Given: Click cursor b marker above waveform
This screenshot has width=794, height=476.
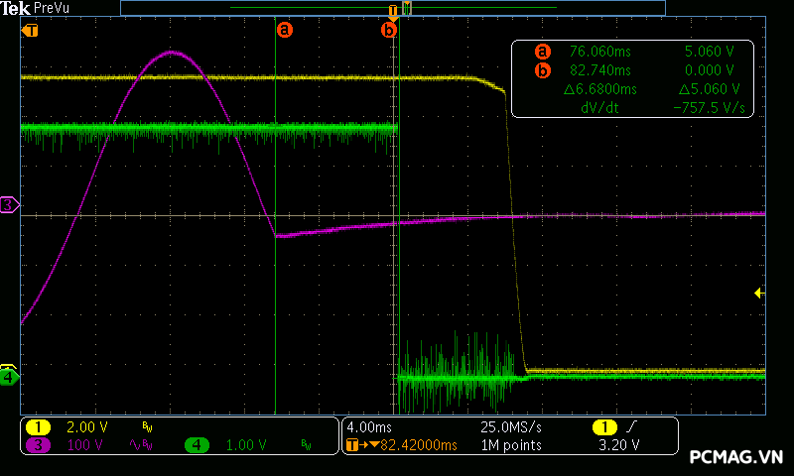Looking at the screenshot, I should click(x=389, y=30).
